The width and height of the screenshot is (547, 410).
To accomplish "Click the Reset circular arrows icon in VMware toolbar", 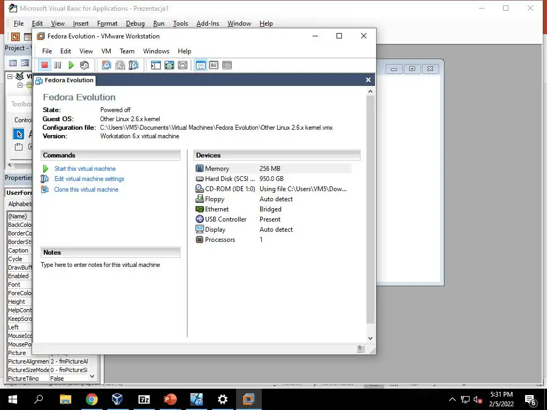I will (84, 65).
